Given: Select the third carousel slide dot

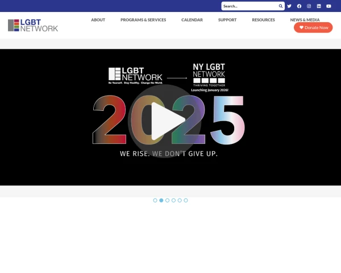Looking at the screenshot, I should (167, 200).
